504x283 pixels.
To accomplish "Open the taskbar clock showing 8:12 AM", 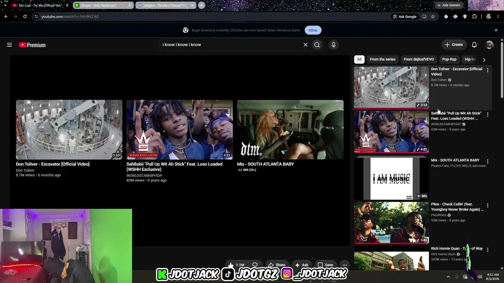I will (493, 277).
